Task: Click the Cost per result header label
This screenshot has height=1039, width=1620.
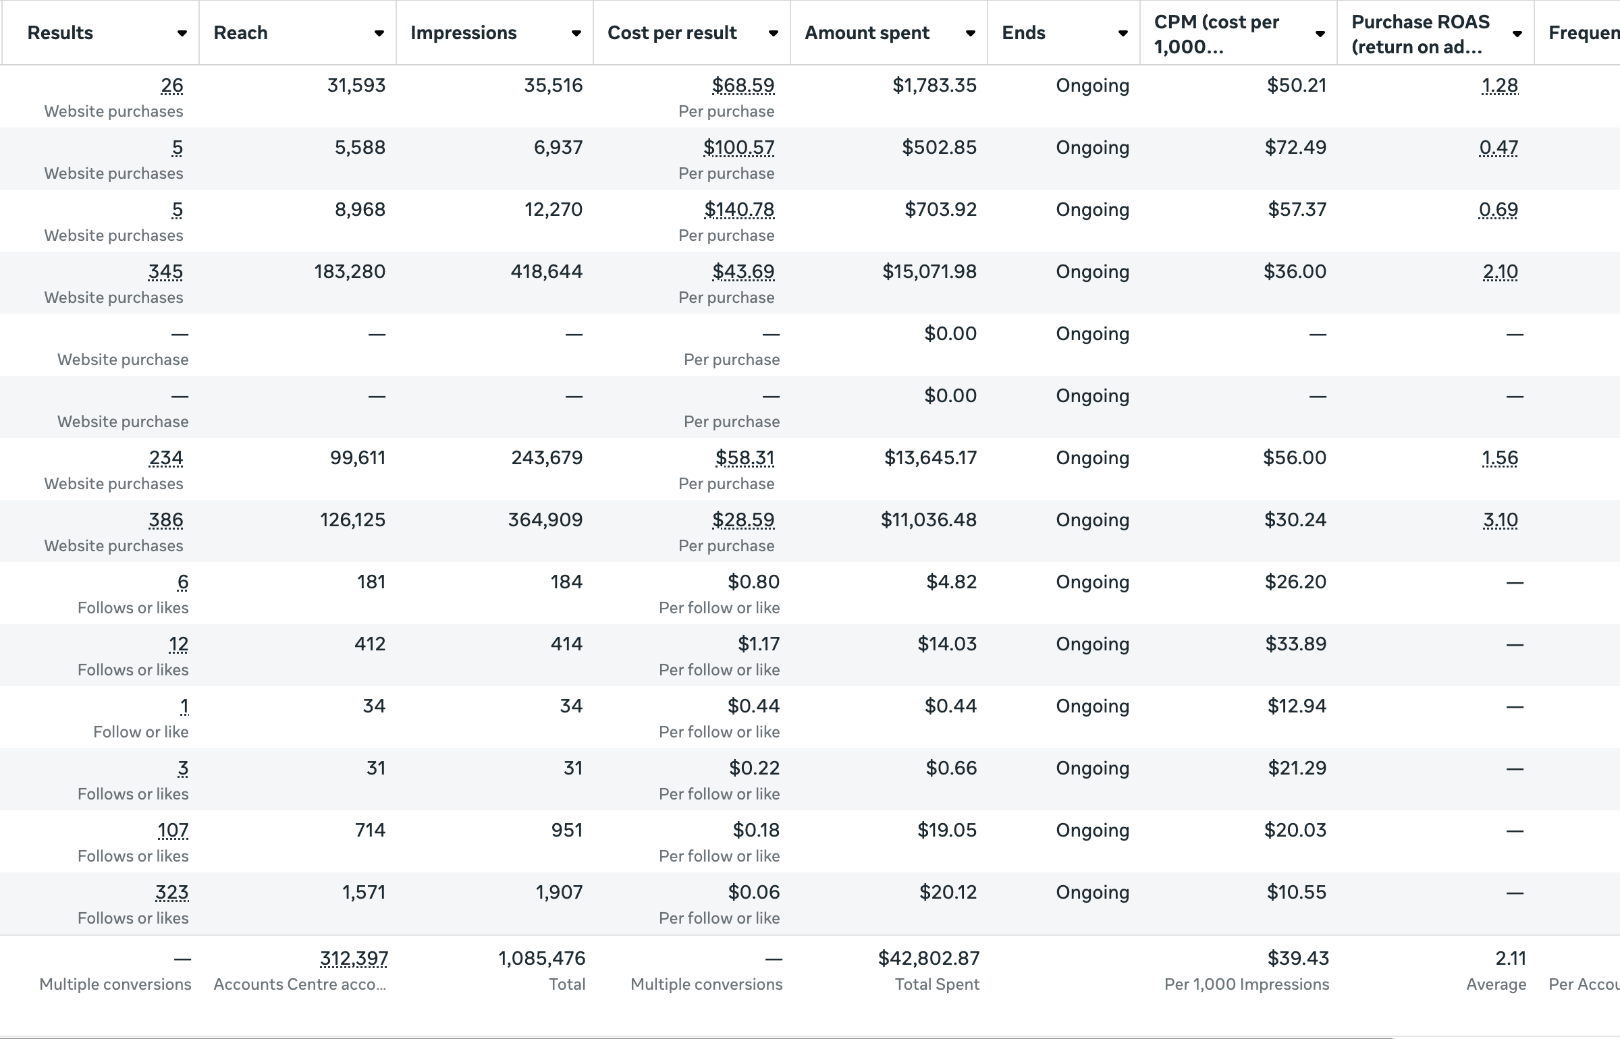Action: tap(672, 33)
